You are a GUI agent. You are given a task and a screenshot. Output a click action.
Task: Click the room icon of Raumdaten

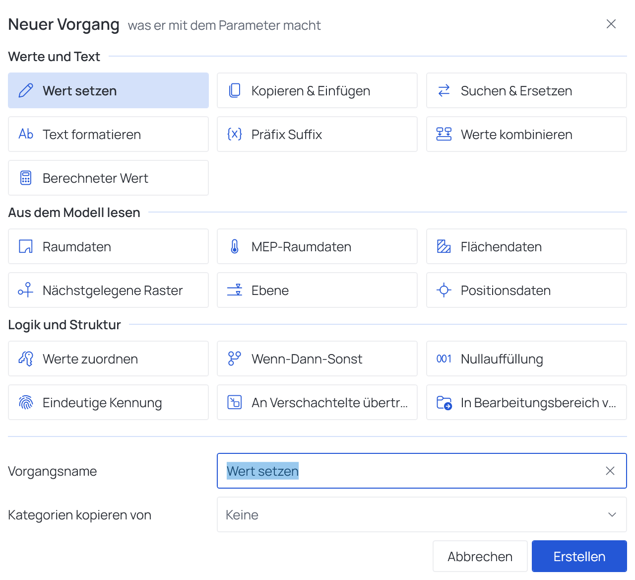point(26,246)
